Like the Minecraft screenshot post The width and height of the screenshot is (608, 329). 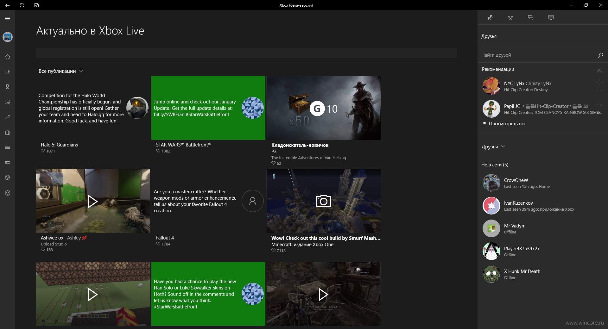pos(274,251)
